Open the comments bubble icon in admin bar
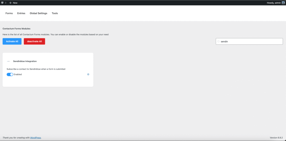The height and width of the screenshot is (141, 286). tap(3, 3)
